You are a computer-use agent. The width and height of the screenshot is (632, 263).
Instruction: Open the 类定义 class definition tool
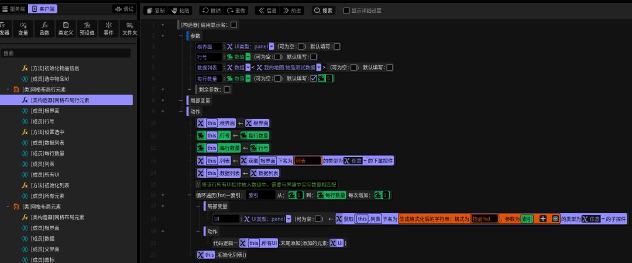[x=66, y=29]
